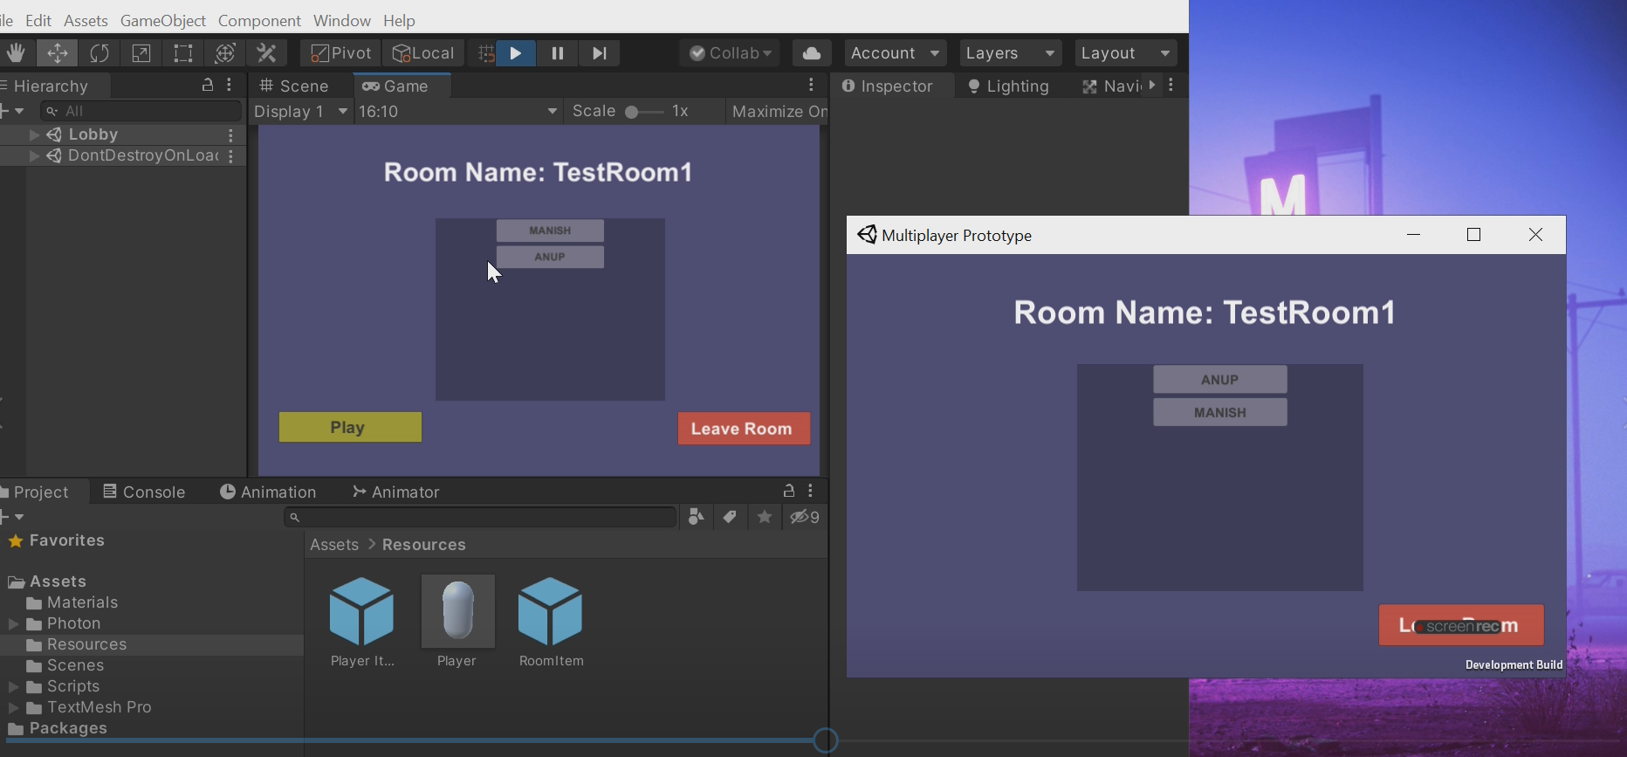The image size is (1627, 757).
Task: Open the Layout dropdown
Action: [x=1126, y=53]
